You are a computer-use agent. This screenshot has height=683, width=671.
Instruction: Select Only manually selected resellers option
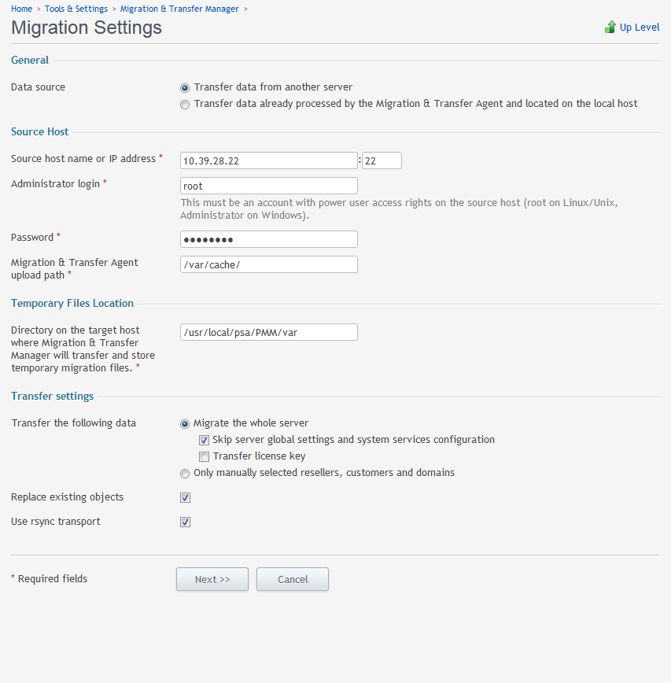coord(185,474)
